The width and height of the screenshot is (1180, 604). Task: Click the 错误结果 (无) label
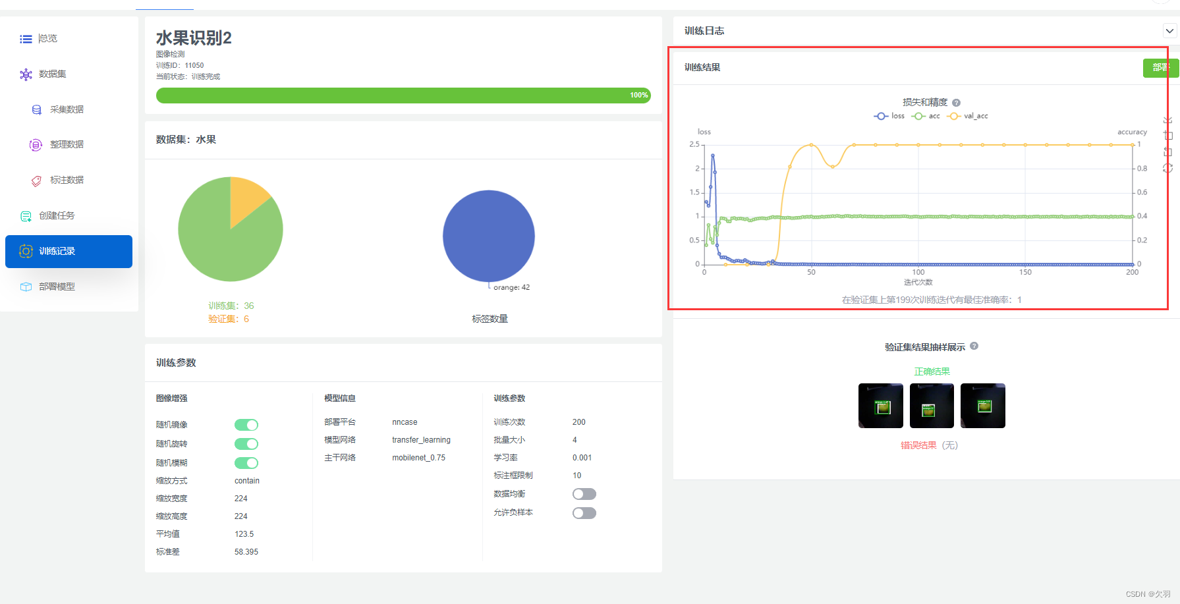(x=929, y=445)
